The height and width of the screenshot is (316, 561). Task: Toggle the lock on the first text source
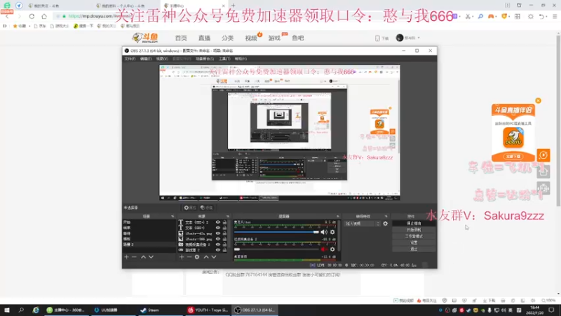click(224, 223)
